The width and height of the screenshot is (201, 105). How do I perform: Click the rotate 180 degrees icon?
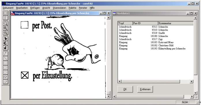pyautogui.click(x=5, y=43)
